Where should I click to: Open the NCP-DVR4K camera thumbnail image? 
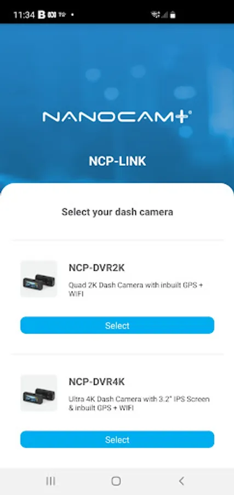pos(39,393)
